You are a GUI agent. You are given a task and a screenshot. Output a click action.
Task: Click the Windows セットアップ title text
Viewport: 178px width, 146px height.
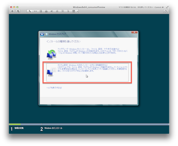(57, 34)
